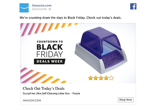Click the third gold rating star

[101, 78]
